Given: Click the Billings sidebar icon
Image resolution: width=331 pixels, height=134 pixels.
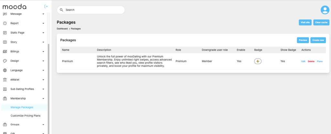Looking at the screenshot, I should click(5, 51).
